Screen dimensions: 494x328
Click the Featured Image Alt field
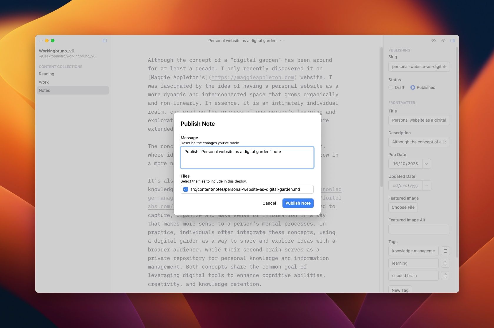point(419,229)
